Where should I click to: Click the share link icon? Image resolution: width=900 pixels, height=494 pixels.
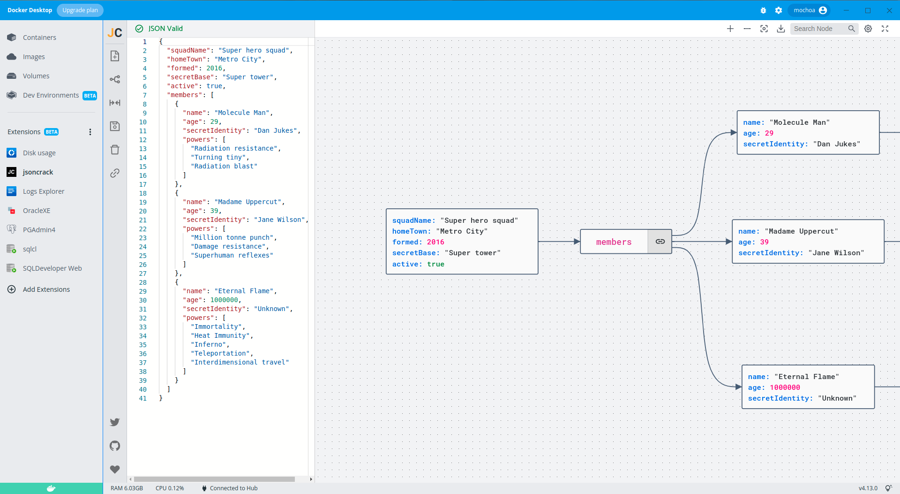pyautogui.click(x=115, y=173)
